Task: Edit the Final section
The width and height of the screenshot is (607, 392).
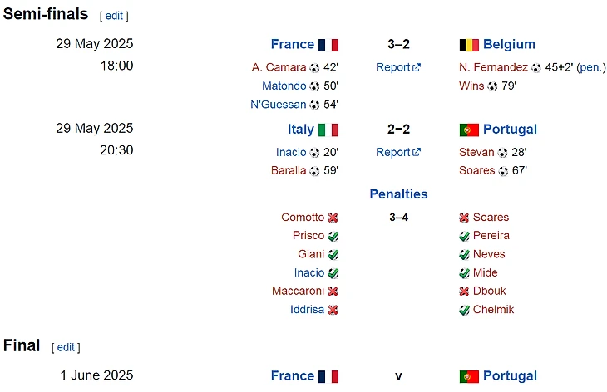Action: coord(66,347)
